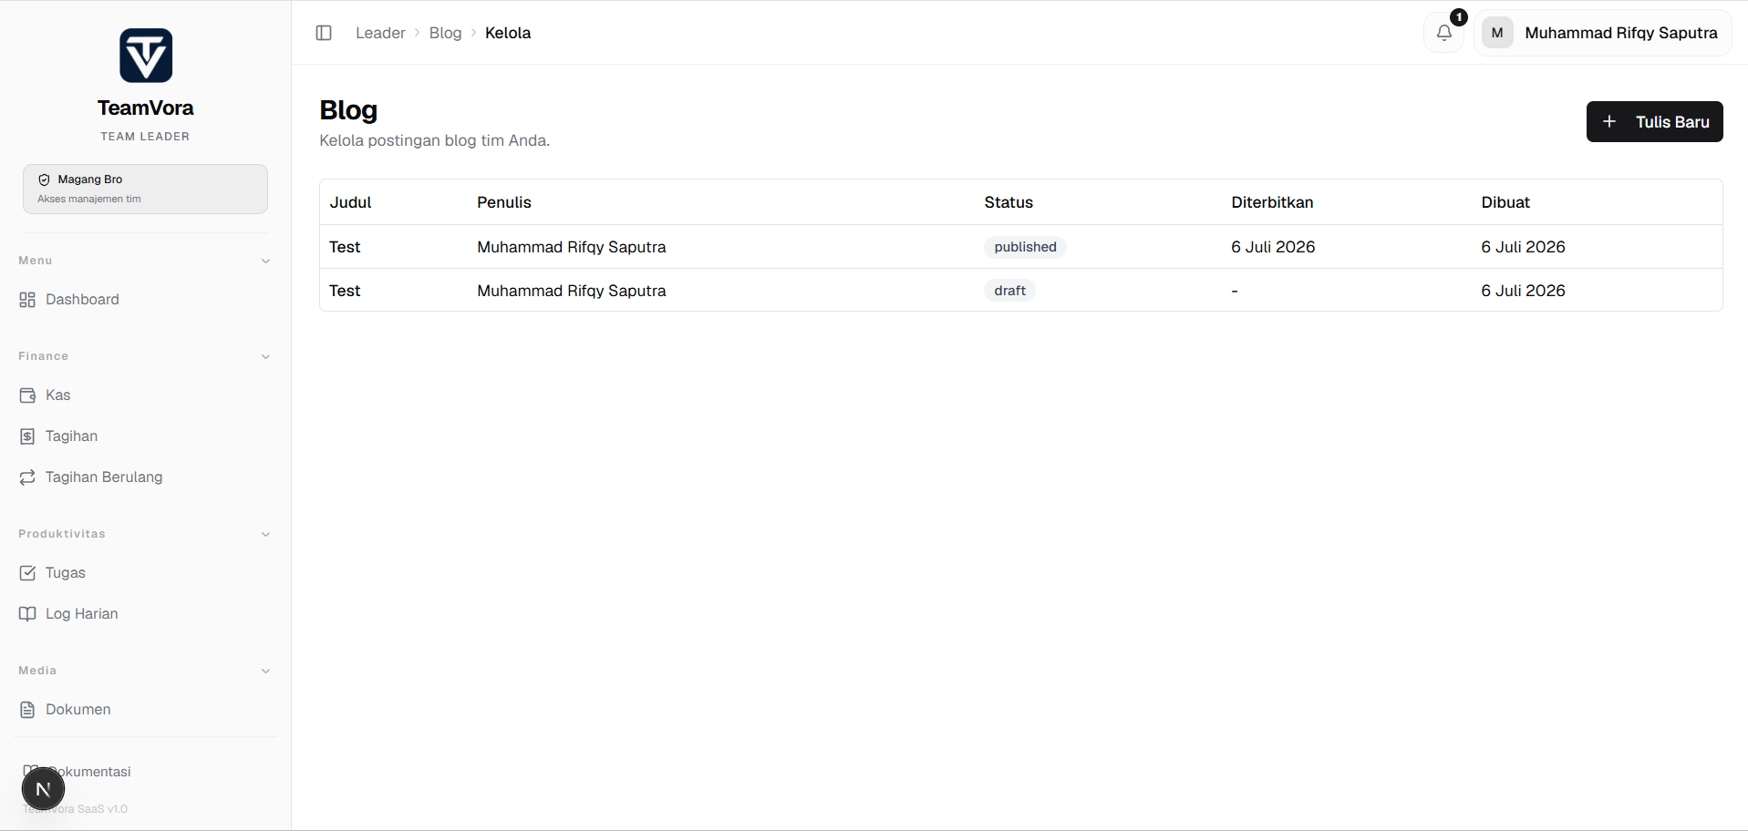
Task: Select the Magang Bro team card
Action: [x=146, y=189]
